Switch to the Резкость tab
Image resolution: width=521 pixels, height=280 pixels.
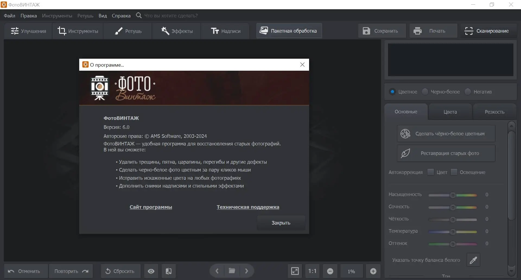(494, 112)
